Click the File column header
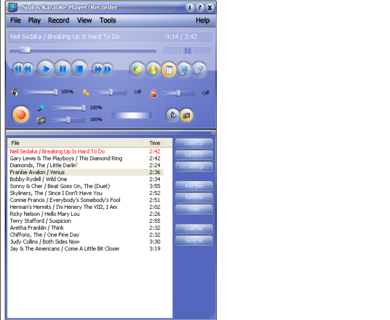This screenshot has height=320, width=390. [x=75, y=143]
